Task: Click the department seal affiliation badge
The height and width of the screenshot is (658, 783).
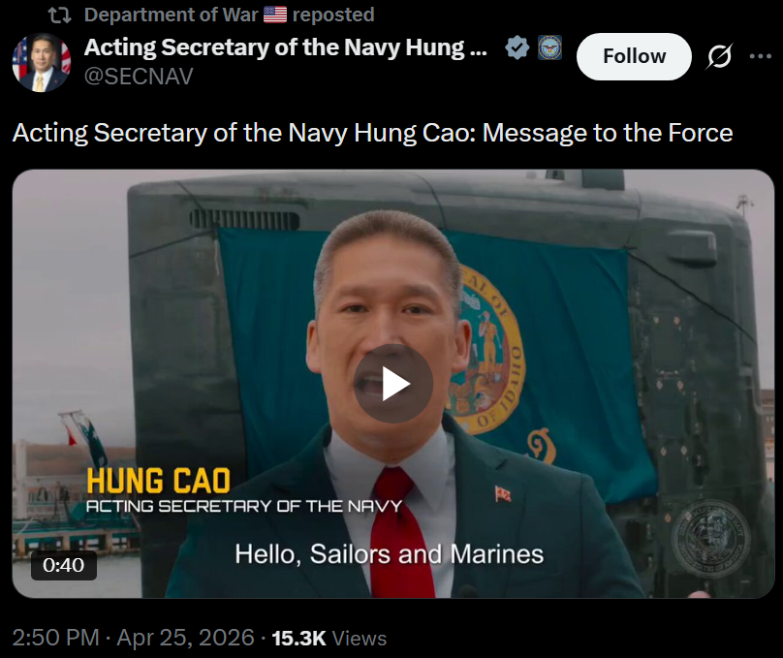Action: (548, 47)
